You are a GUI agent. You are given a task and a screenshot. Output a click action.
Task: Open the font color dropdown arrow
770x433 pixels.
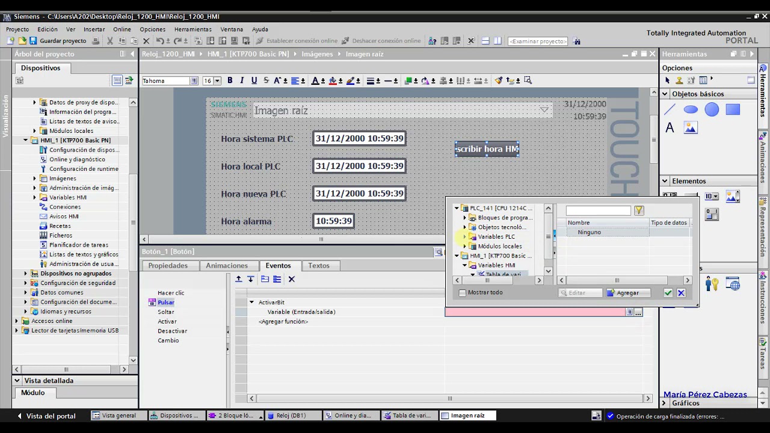[x=323, y=81]
